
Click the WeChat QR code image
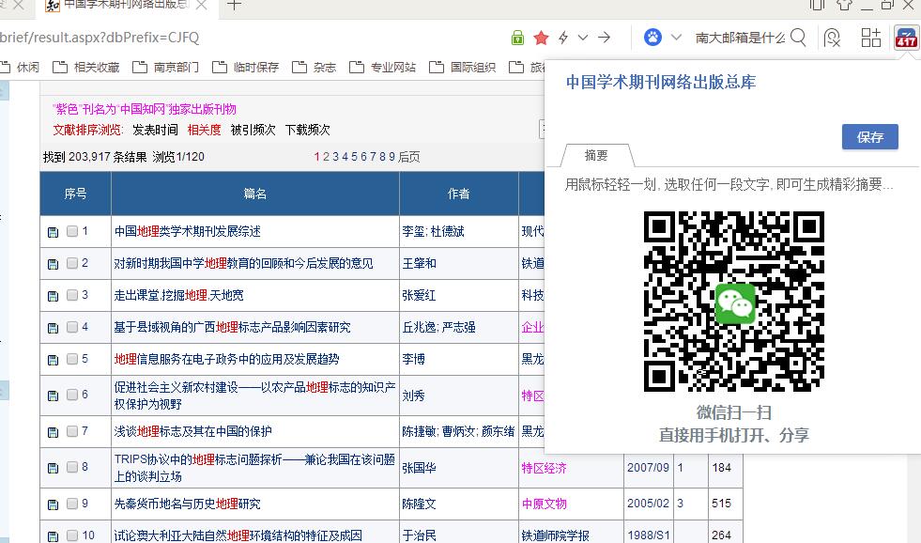tap(734, 302)
